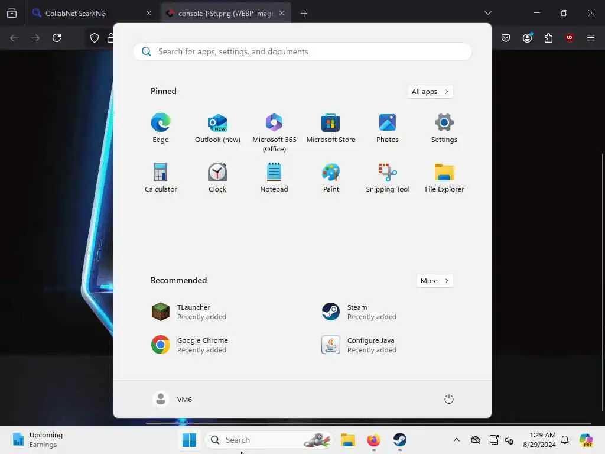This screenshot has height=454, width=605.
Task: List all tabs dropdown in Firefox
Action: click(x=488, y=13)
